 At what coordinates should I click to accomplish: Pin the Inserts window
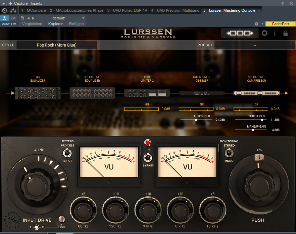coord(283,3)
